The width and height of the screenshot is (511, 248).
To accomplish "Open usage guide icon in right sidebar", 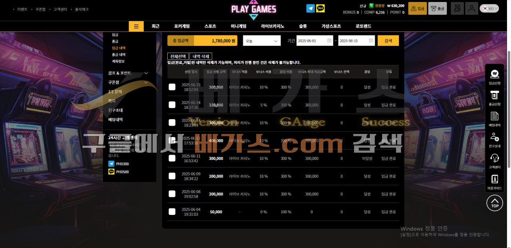I will click(495, 179).
